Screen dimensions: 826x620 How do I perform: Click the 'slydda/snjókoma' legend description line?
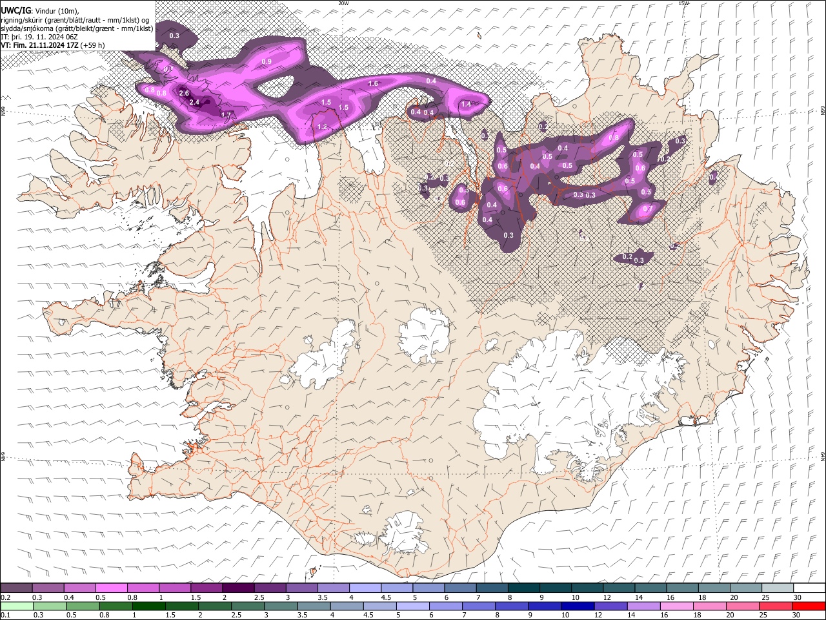77,28
